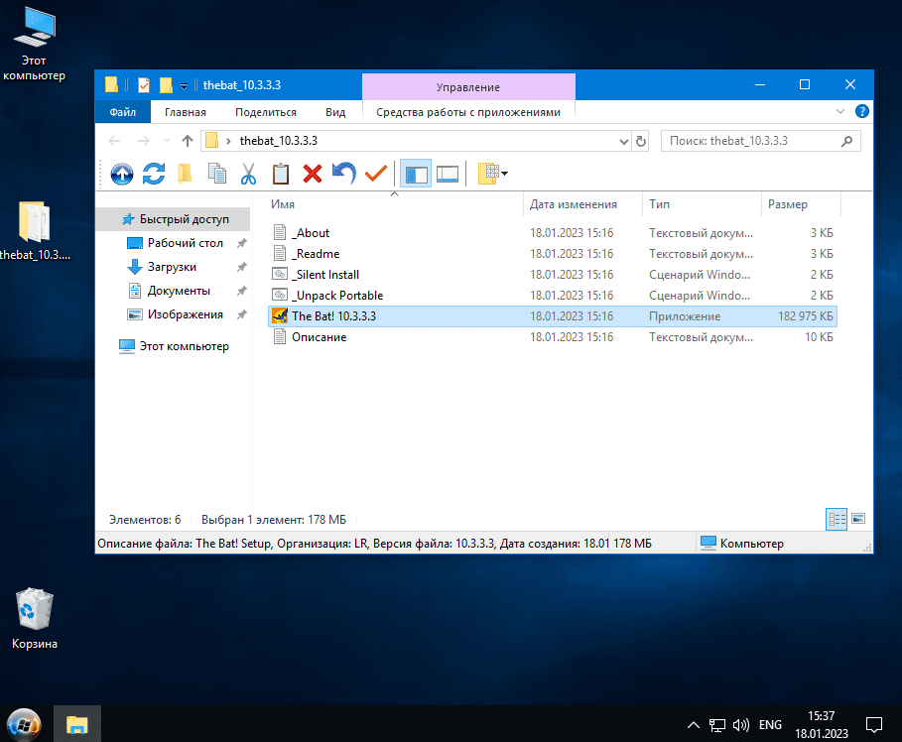Toggle the preview pane button
Viewport: 902px width, 742px height.
click(448, 174)
